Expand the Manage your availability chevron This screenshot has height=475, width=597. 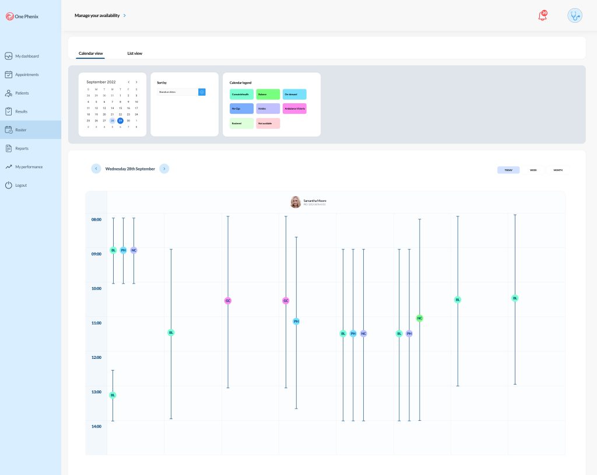point(125,16)
